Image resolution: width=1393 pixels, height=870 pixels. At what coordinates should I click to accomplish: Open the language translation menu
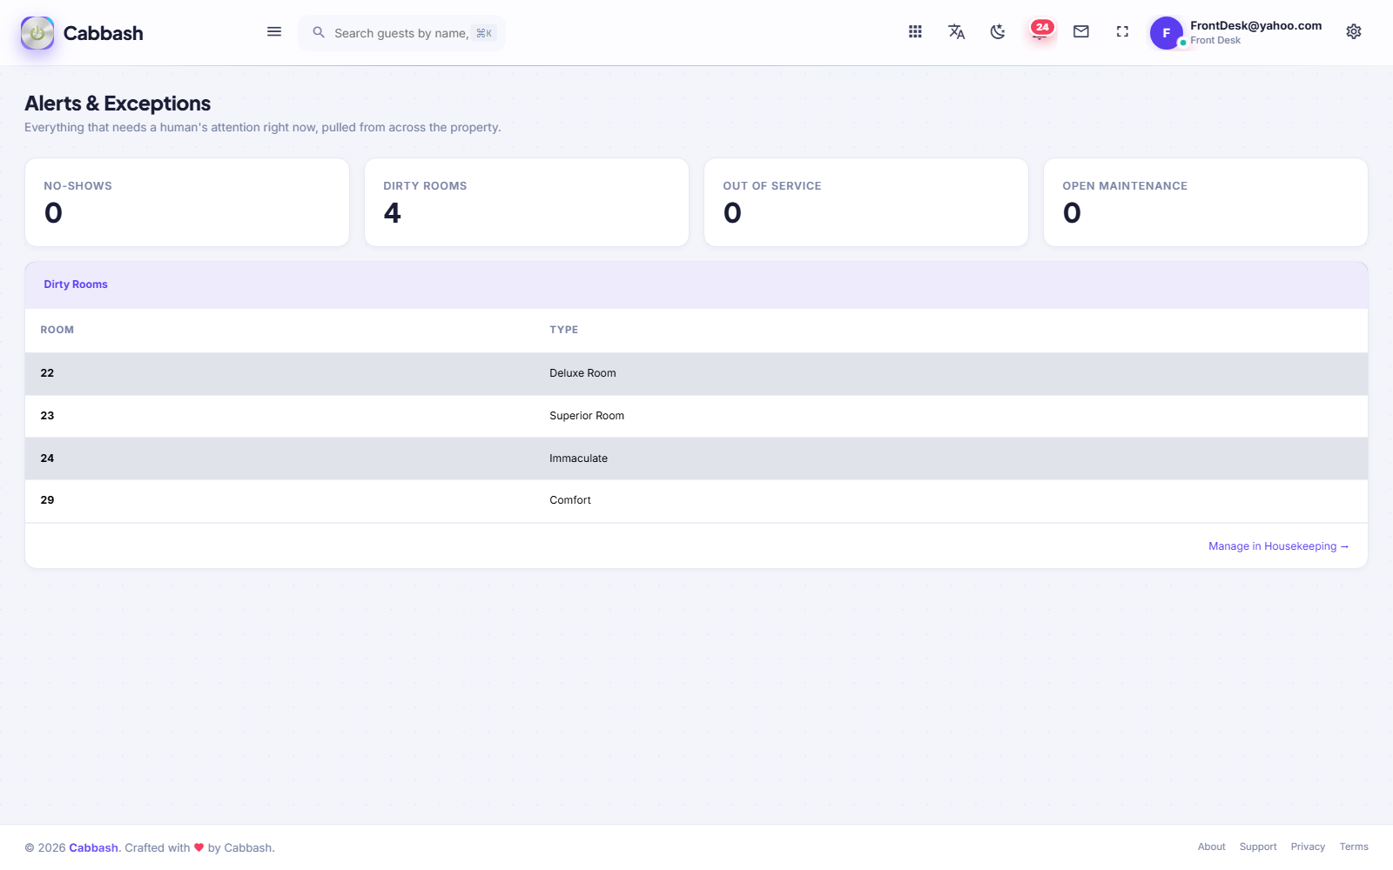[x=956, y=31]
